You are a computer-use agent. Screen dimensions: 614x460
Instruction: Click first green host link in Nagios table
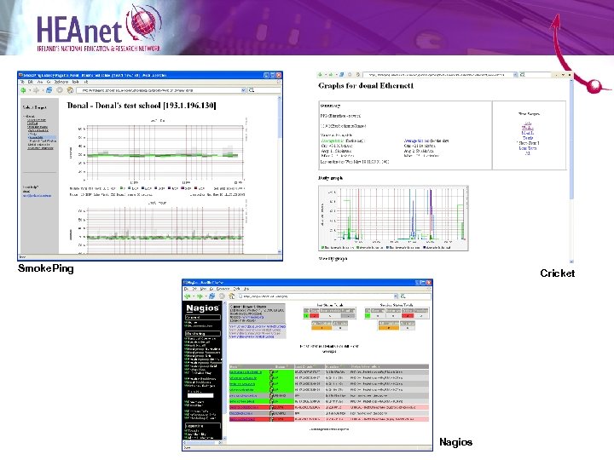[x=246, y=372]
